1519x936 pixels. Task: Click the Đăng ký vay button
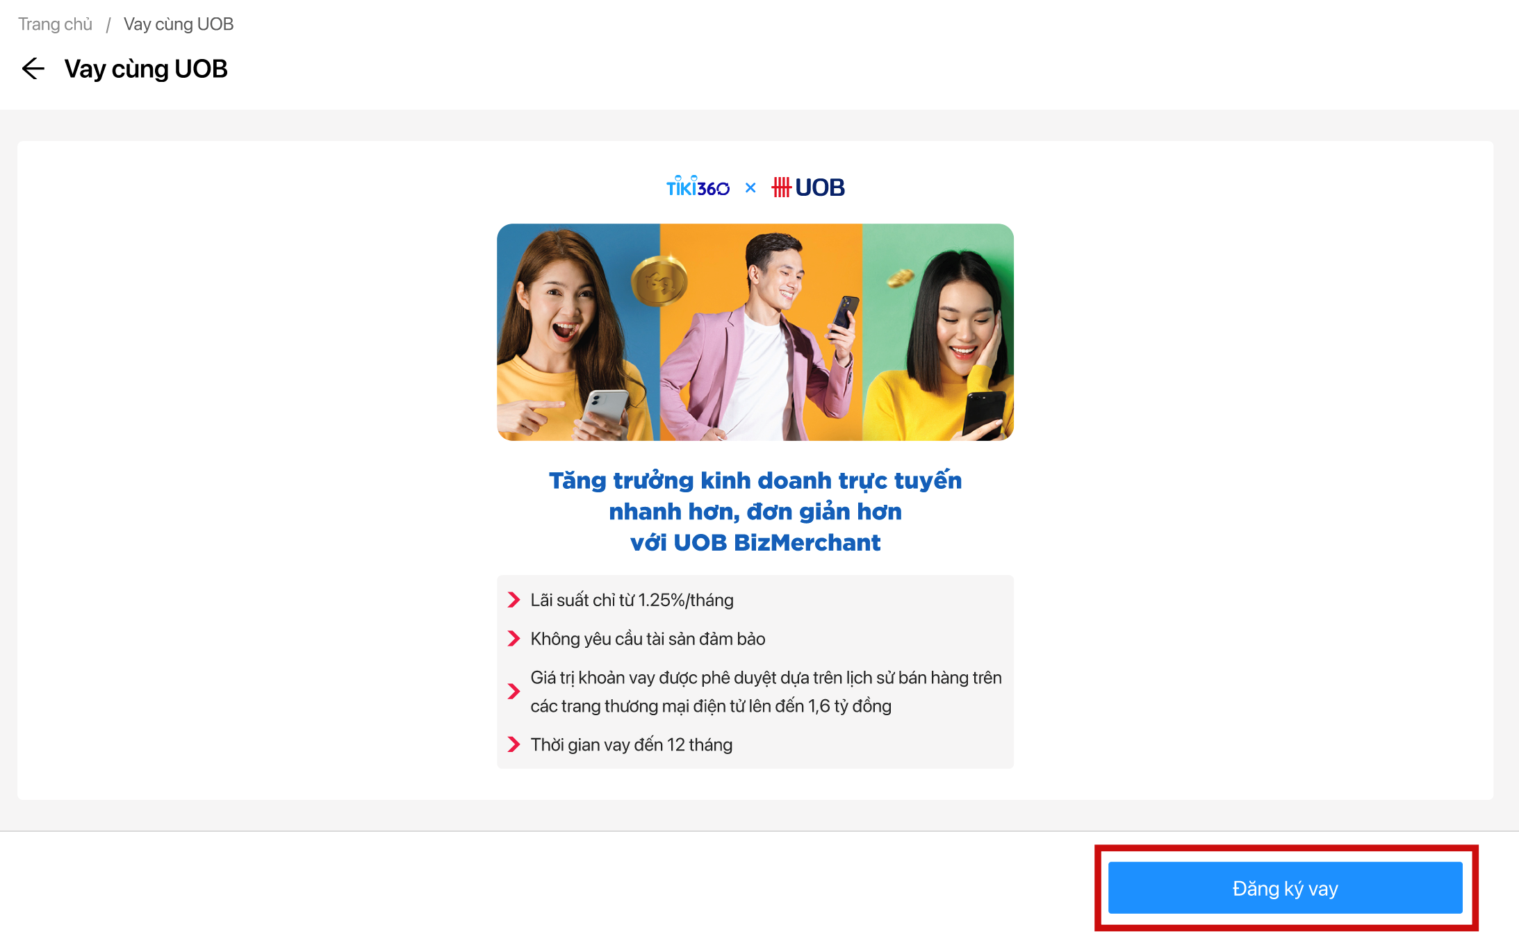tap(1285, 888)
